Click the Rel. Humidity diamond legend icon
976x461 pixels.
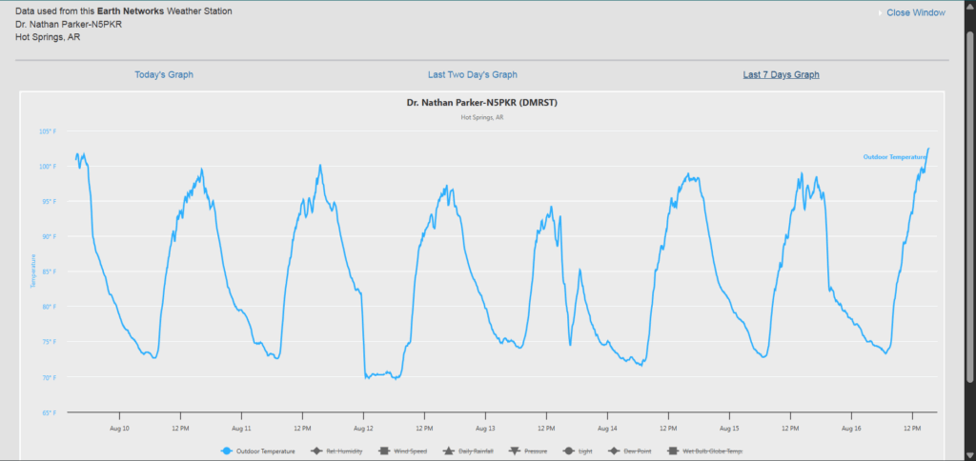[316, 451]
